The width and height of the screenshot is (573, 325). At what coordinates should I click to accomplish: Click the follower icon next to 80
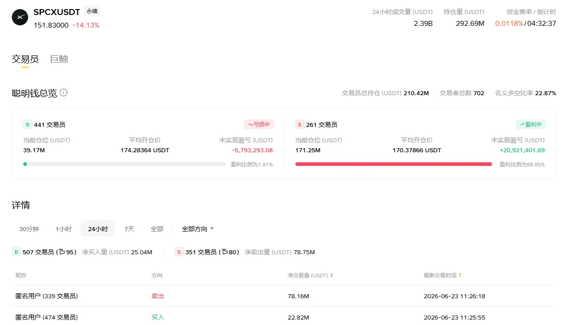(225, 252)
